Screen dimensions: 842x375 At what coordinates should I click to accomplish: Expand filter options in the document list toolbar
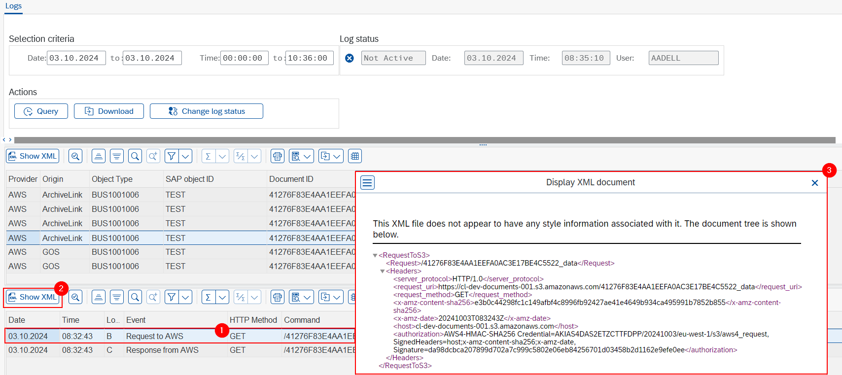pyautogui.click(x=185, y=156)
